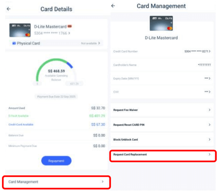Tap the D-Vault Available amount row
The image size is (217, 192).
[x=56, y=116]
